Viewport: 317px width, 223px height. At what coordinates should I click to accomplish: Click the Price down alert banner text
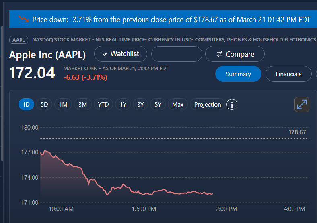tap(171, 20)
